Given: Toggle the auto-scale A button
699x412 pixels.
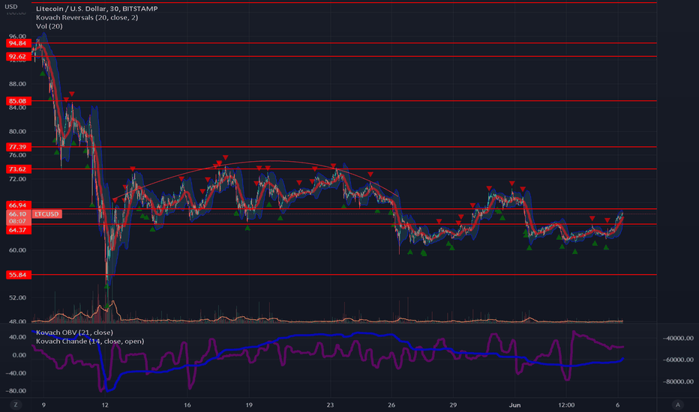Looking at the screenshot, I should 677,405.
